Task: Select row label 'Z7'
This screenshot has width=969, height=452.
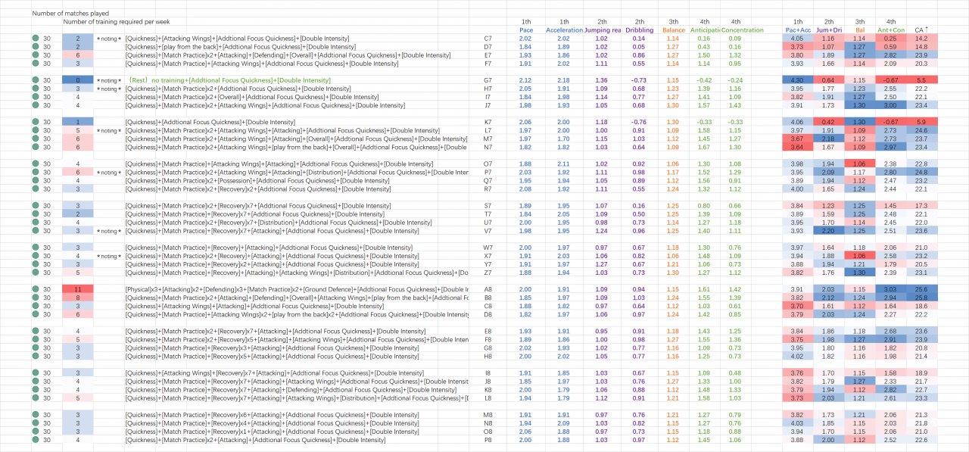Action: click(488, 273)
